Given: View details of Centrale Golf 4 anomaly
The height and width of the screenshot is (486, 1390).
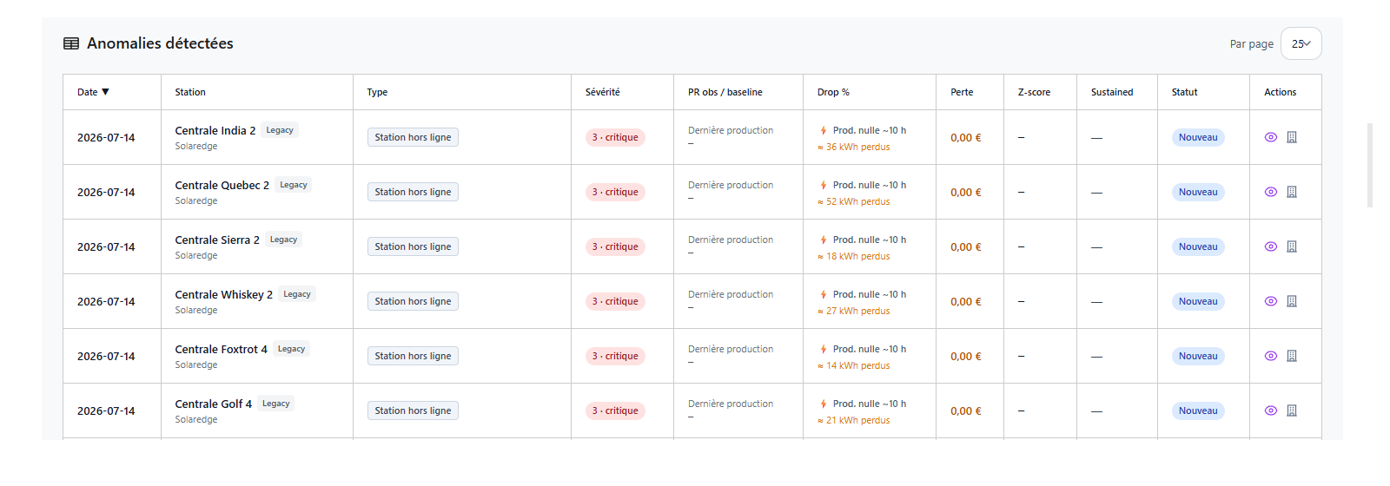Looking at the screenshot, I should (1270, 410).
